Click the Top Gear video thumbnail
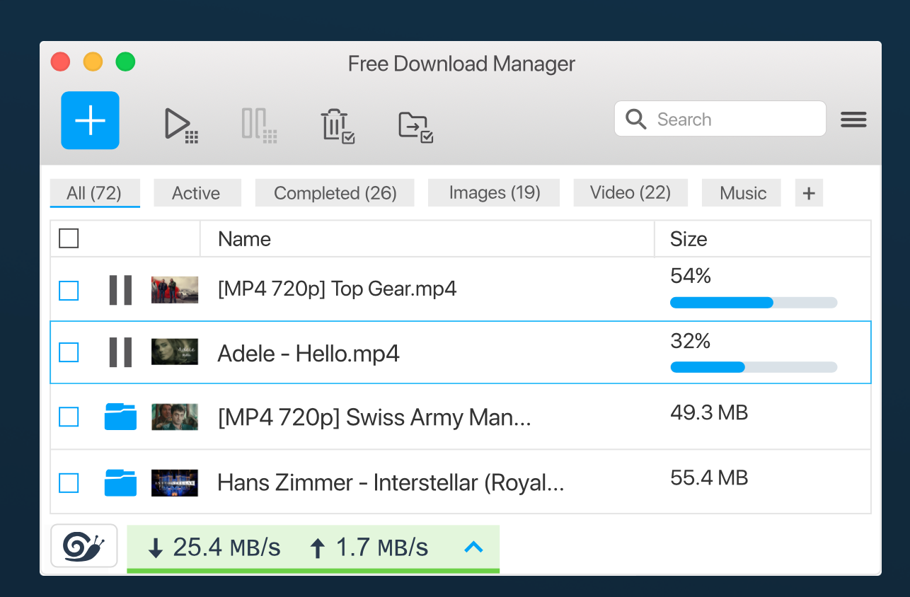This screenshot has height=597, width=910. 175,290
